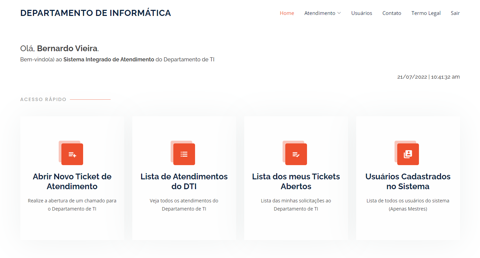Click the Departamento de Informática site title

[96, 13]
